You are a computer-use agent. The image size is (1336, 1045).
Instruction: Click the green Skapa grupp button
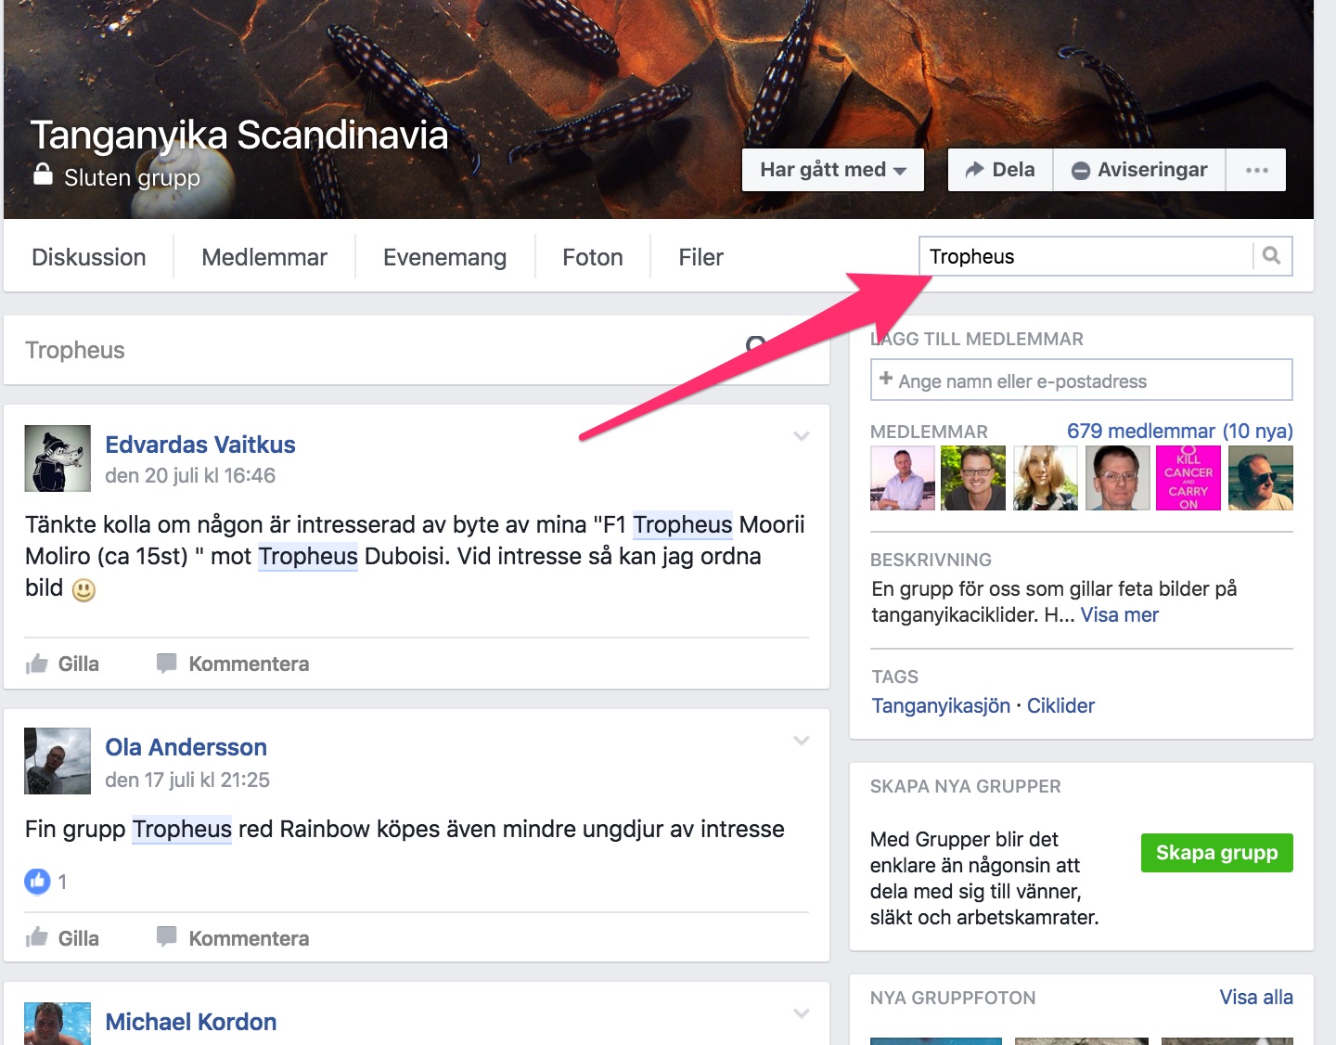pos(1216,853)
